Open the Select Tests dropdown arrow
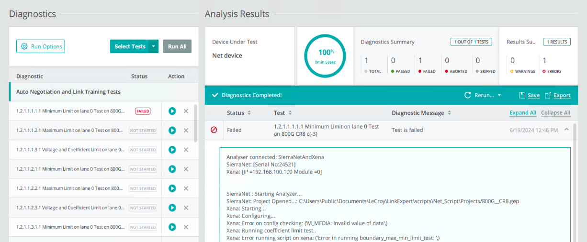The height and width of the screenshot is (242, 587). (153, 46)
